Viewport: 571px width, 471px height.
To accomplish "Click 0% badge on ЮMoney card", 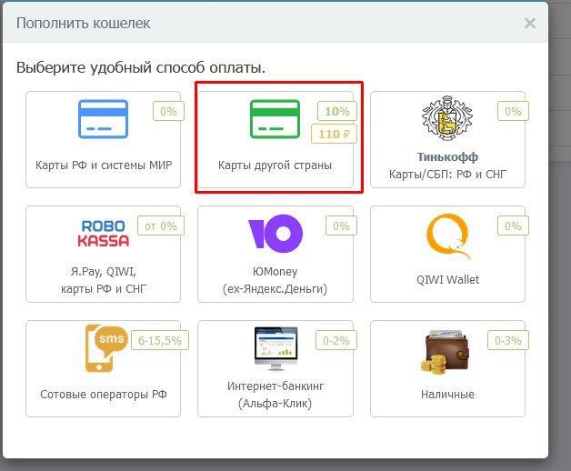I will (341, 225).
